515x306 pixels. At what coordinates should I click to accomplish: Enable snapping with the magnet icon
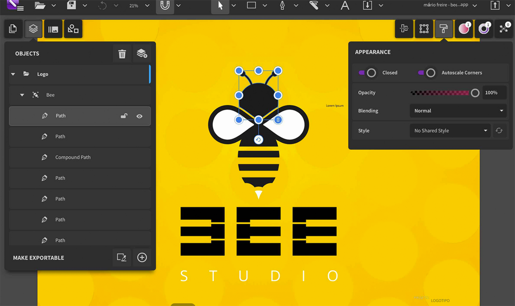pos(165,6)
